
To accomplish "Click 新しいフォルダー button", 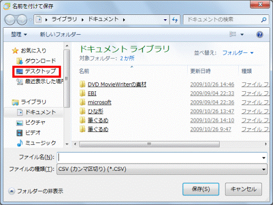I will (60, 34).
